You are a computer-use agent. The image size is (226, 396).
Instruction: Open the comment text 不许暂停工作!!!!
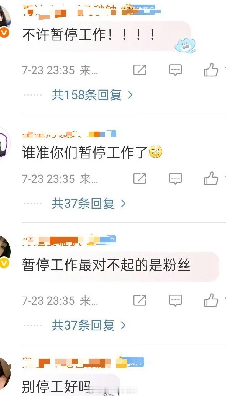tap(89, 35)
